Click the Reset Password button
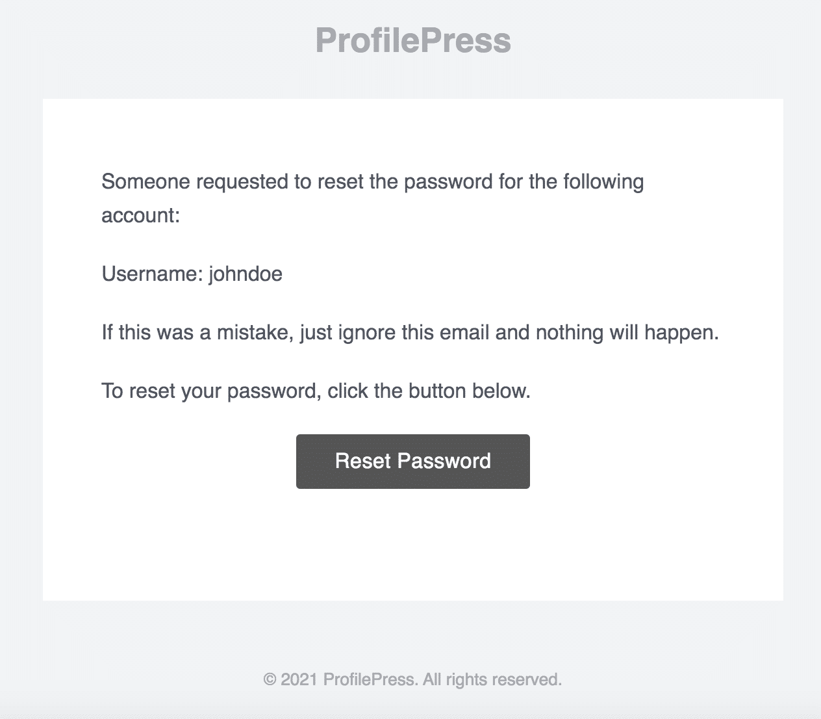 (x=413, y=462)
